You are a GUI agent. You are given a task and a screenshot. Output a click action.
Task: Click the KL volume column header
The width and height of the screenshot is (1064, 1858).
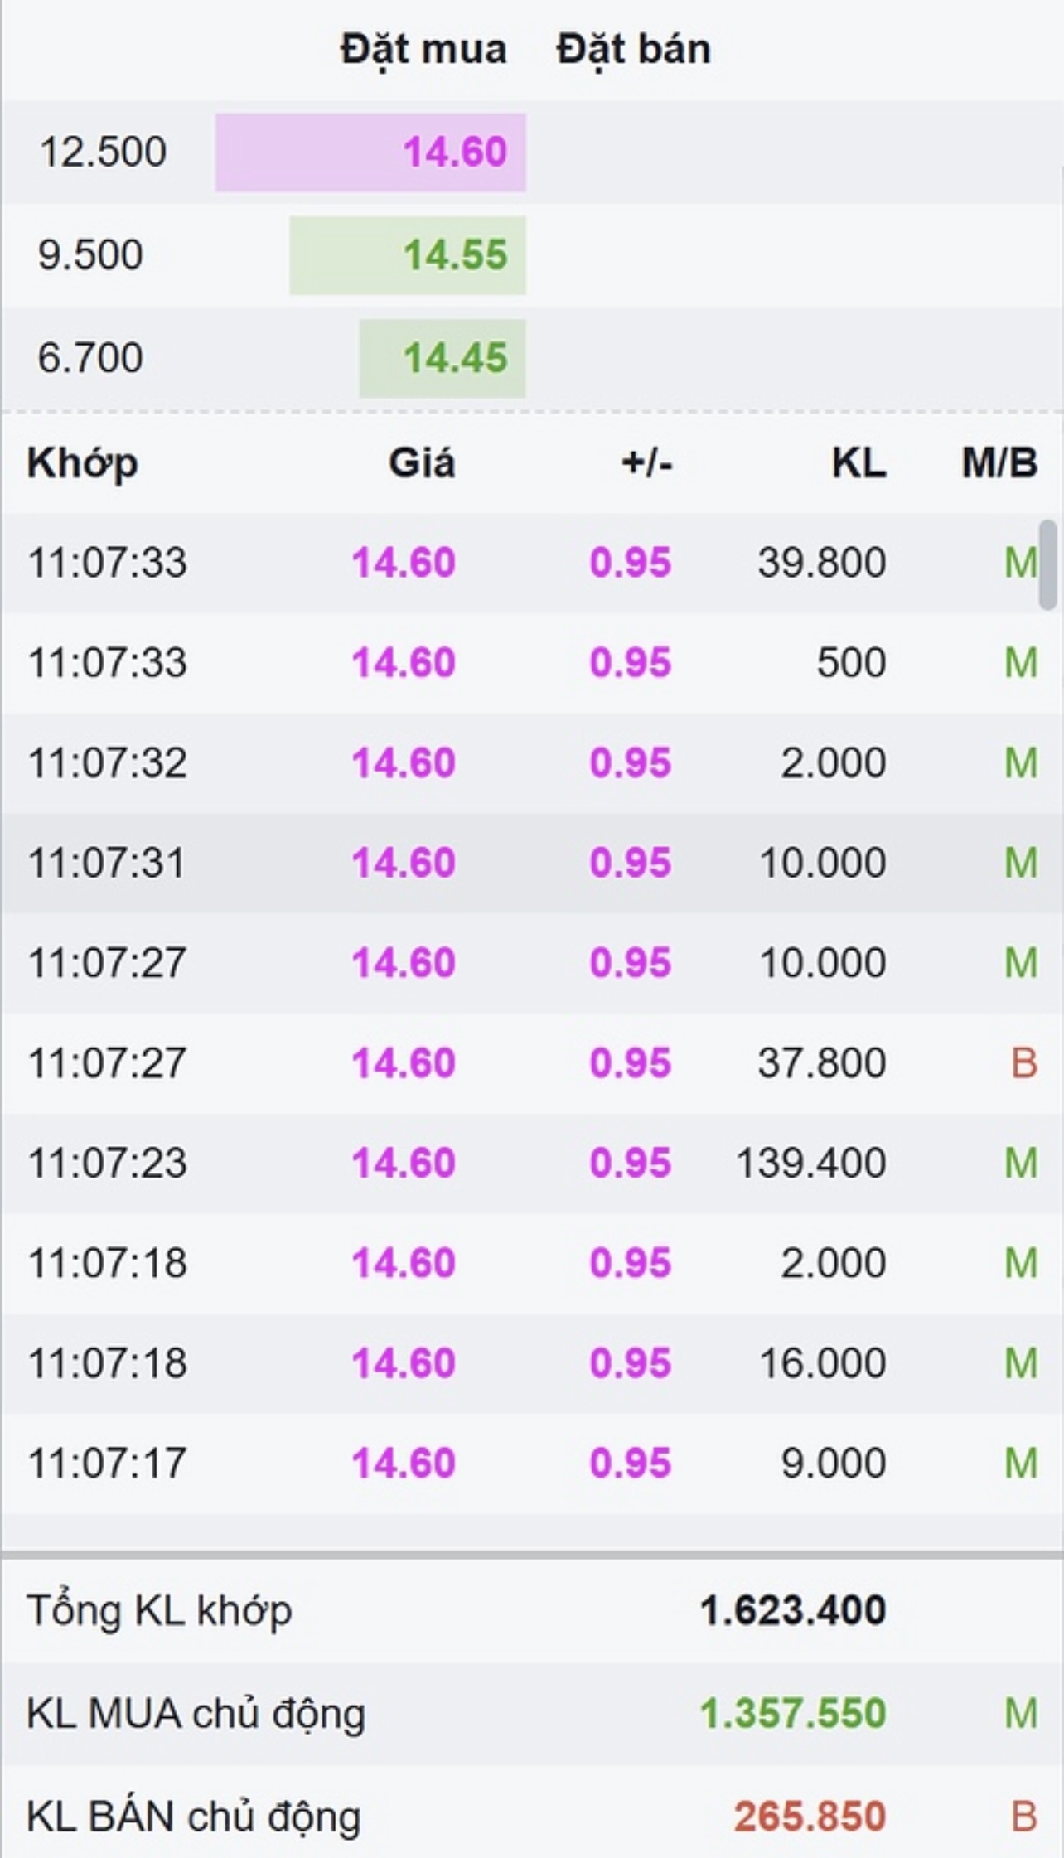(x=858, y=462)
